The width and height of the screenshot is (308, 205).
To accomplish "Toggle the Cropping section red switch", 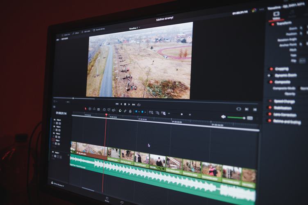I will [x=271, y=69].
